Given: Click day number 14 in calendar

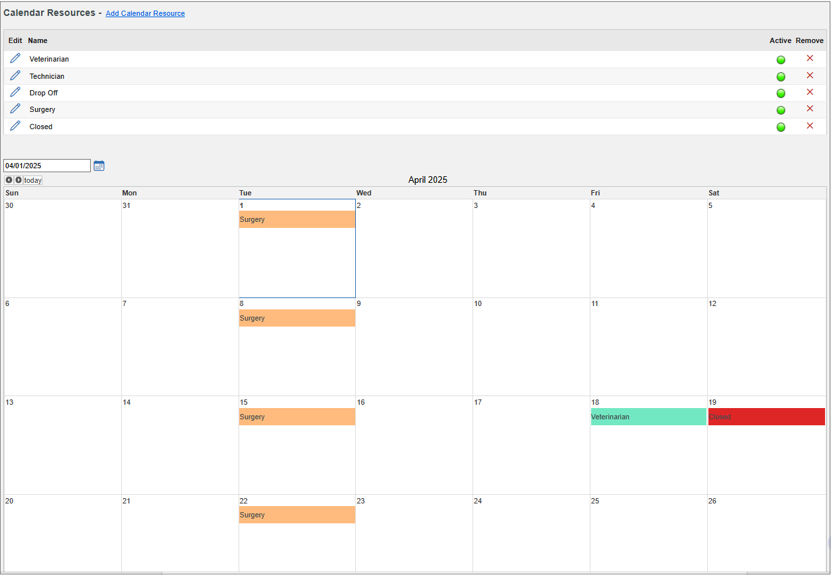Looking at the screenshot, I should [x=127, y=402].
